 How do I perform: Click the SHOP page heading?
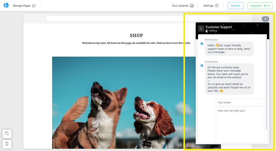click(136, 36)
